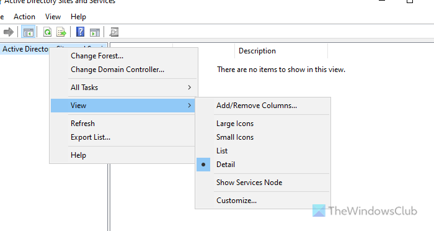
Task: Open Help via blue question mark icon
Action: point(80,32)
